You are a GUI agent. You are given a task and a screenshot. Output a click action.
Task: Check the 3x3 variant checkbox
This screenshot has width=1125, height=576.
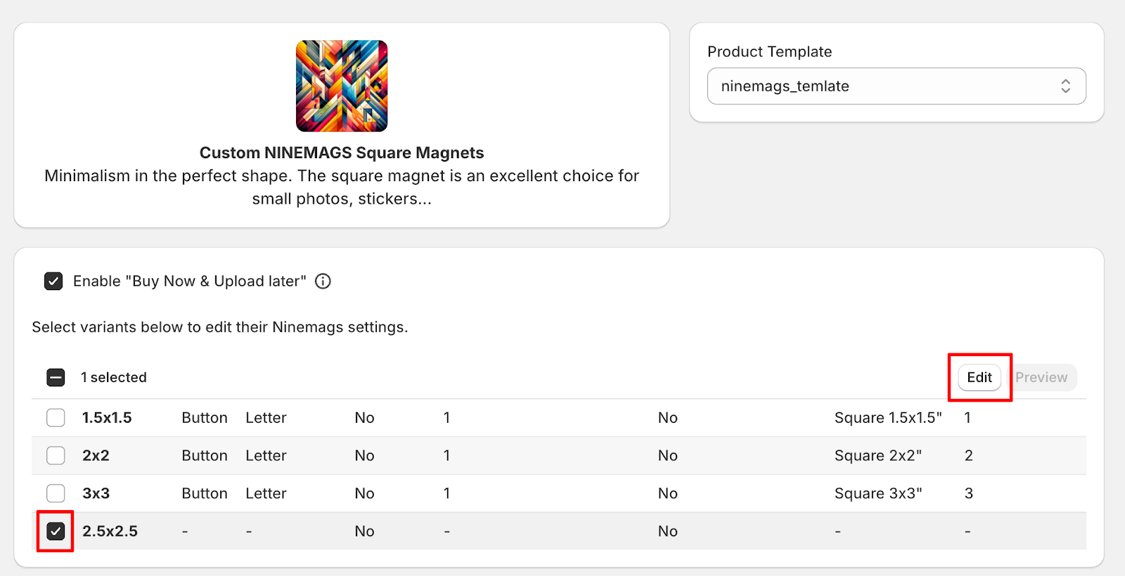tap(56, 494)
